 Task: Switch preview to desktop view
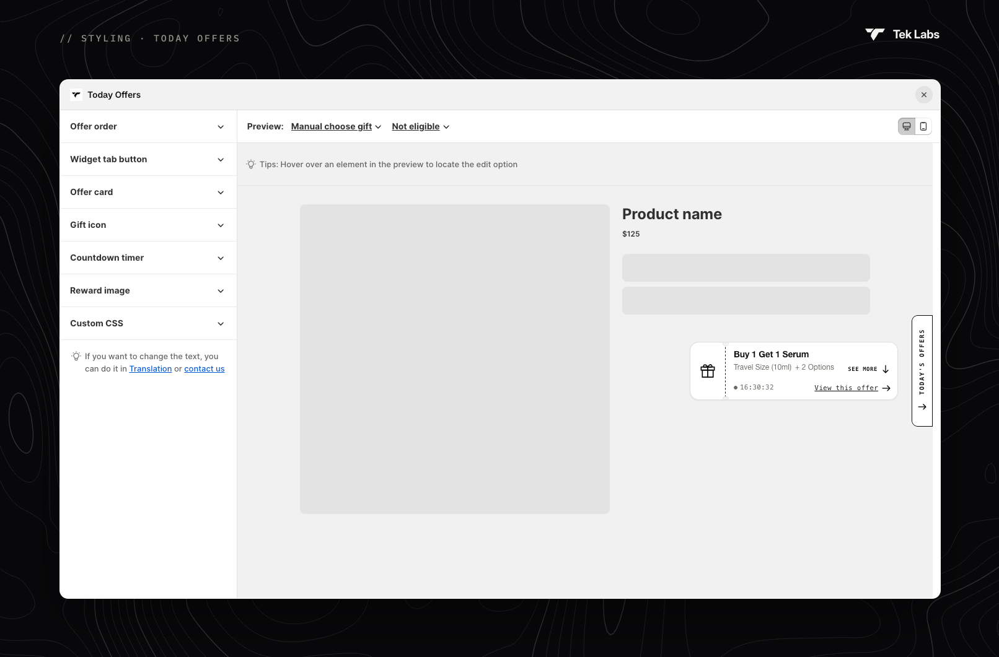(907, 126)
